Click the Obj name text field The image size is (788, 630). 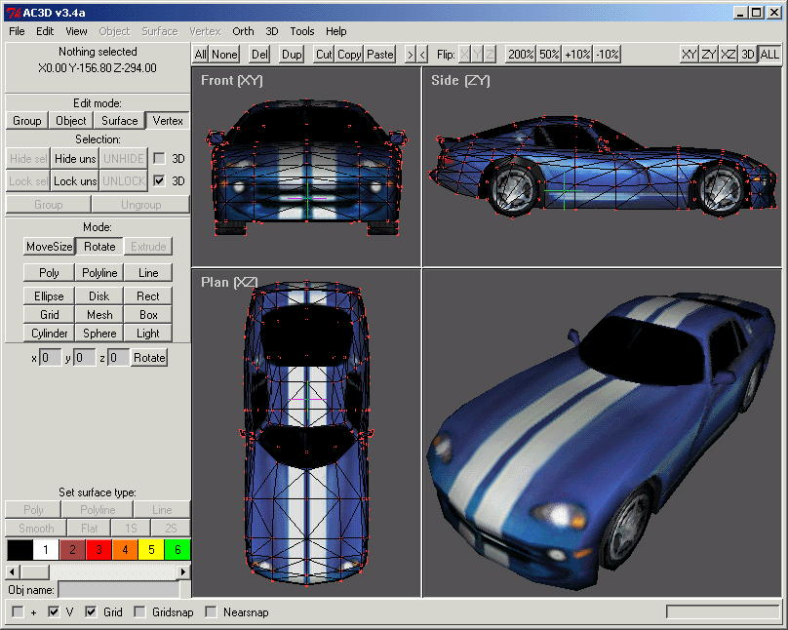coord(118,589)
